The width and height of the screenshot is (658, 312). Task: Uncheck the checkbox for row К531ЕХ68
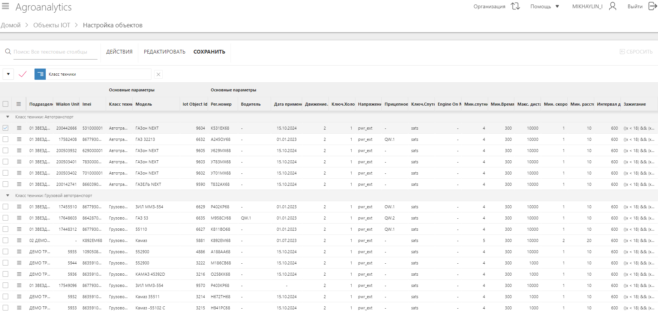6,128
